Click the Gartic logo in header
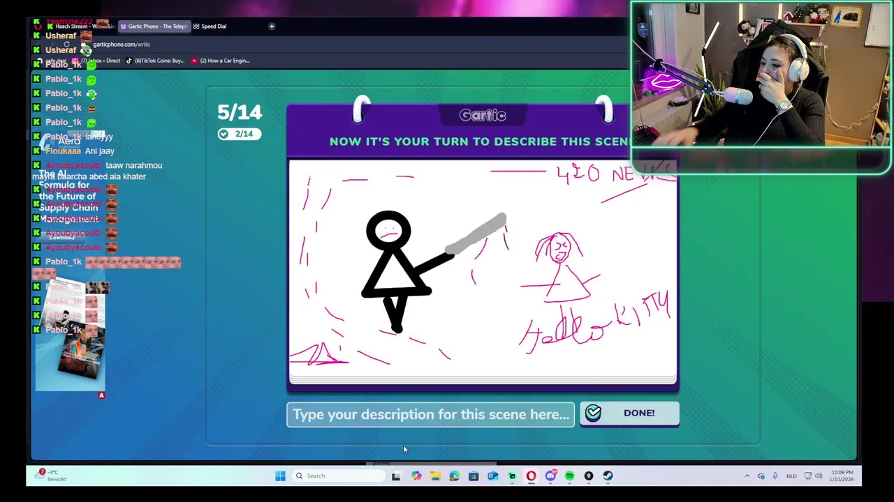Viewport: 894px width, 502px height. [483, 115]
